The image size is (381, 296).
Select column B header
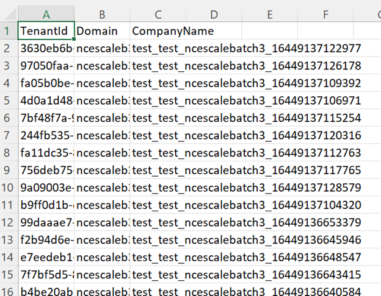[x=102, y=13]
